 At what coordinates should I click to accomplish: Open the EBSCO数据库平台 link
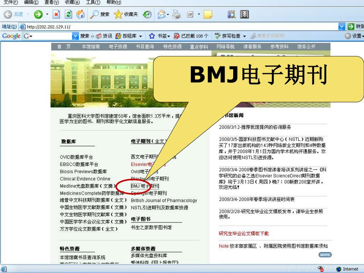point(79,164)
